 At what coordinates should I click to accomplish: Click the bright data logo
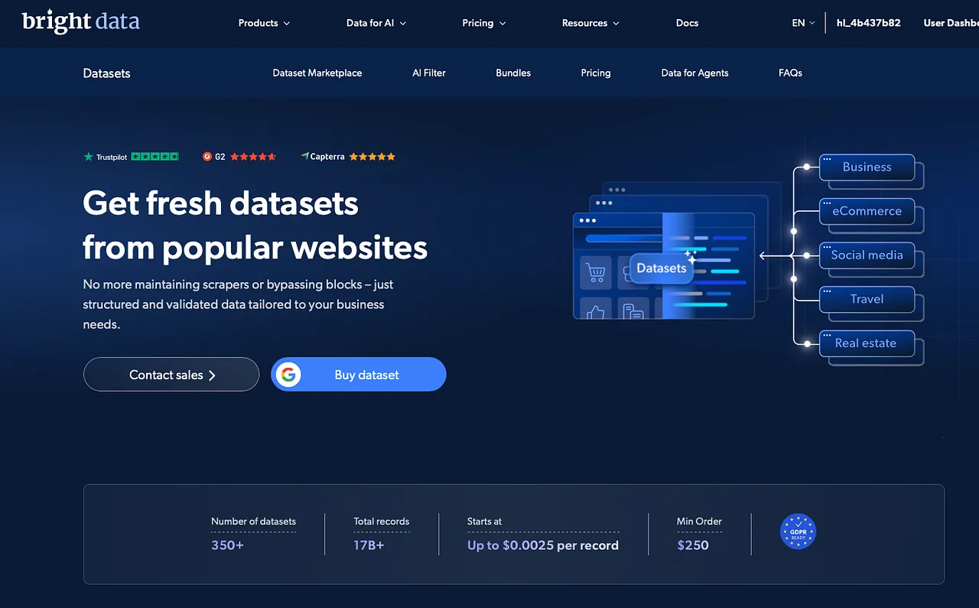81,21
